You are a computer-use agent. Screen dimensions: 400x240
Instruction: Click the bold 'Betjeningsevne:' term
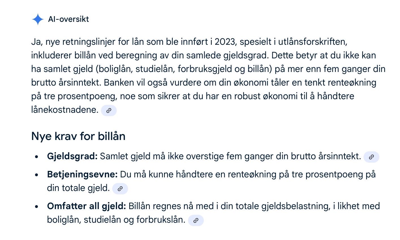[x=82, y=174]
